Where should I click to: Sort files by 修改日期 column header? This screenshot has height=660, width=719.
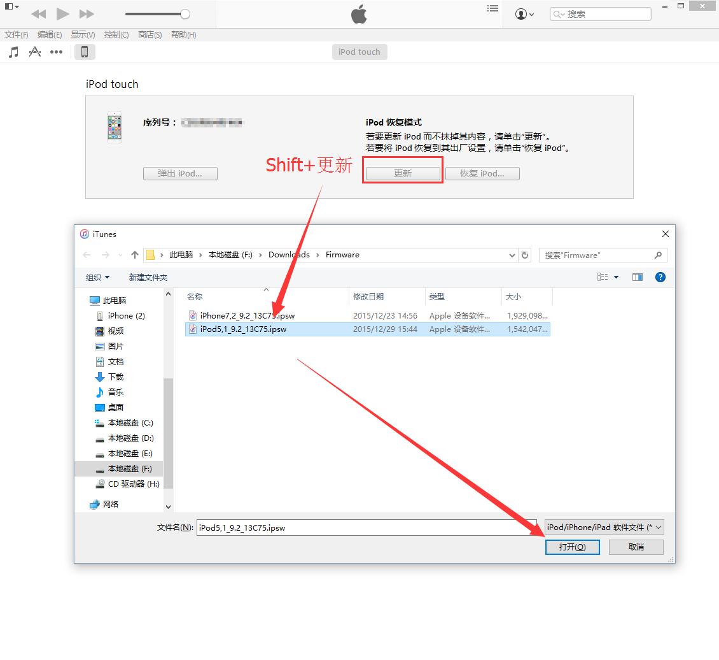click(x=387, y=296)
